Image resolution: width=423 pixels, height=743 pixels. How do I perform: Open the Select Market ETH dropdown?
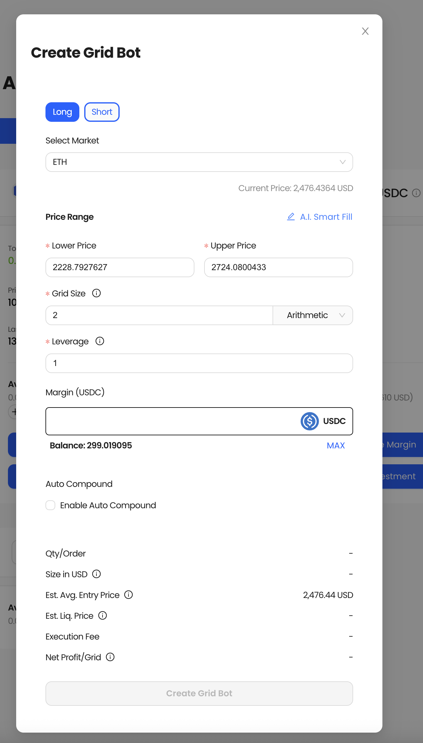[x=199, y=162]
